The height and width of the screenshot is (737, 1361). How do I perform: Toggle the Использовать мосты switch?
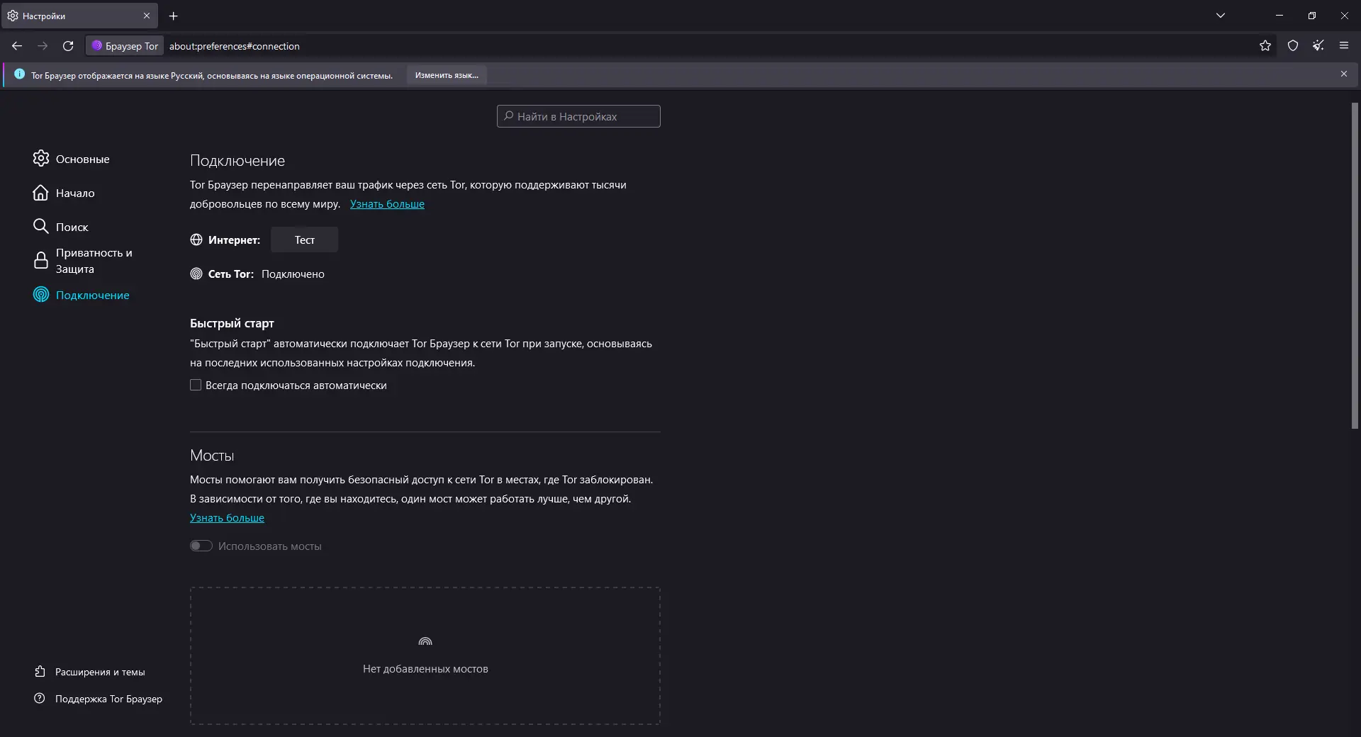pos(201,546)
